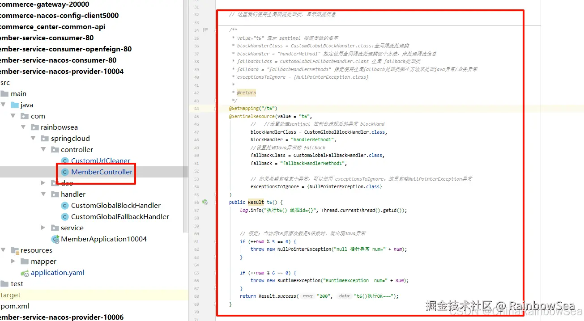Open CustomUrlCleaner class file

(x=101, y=161)
